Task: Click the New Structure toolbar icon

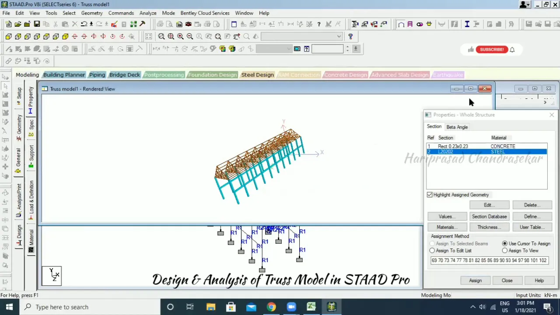Action: tap(8, 24)
